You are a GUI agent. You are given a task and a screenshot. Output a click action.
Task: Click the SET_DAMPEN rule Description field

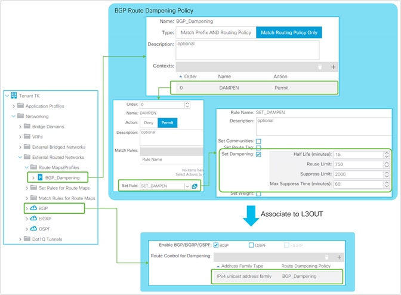[x=324, y=127]
